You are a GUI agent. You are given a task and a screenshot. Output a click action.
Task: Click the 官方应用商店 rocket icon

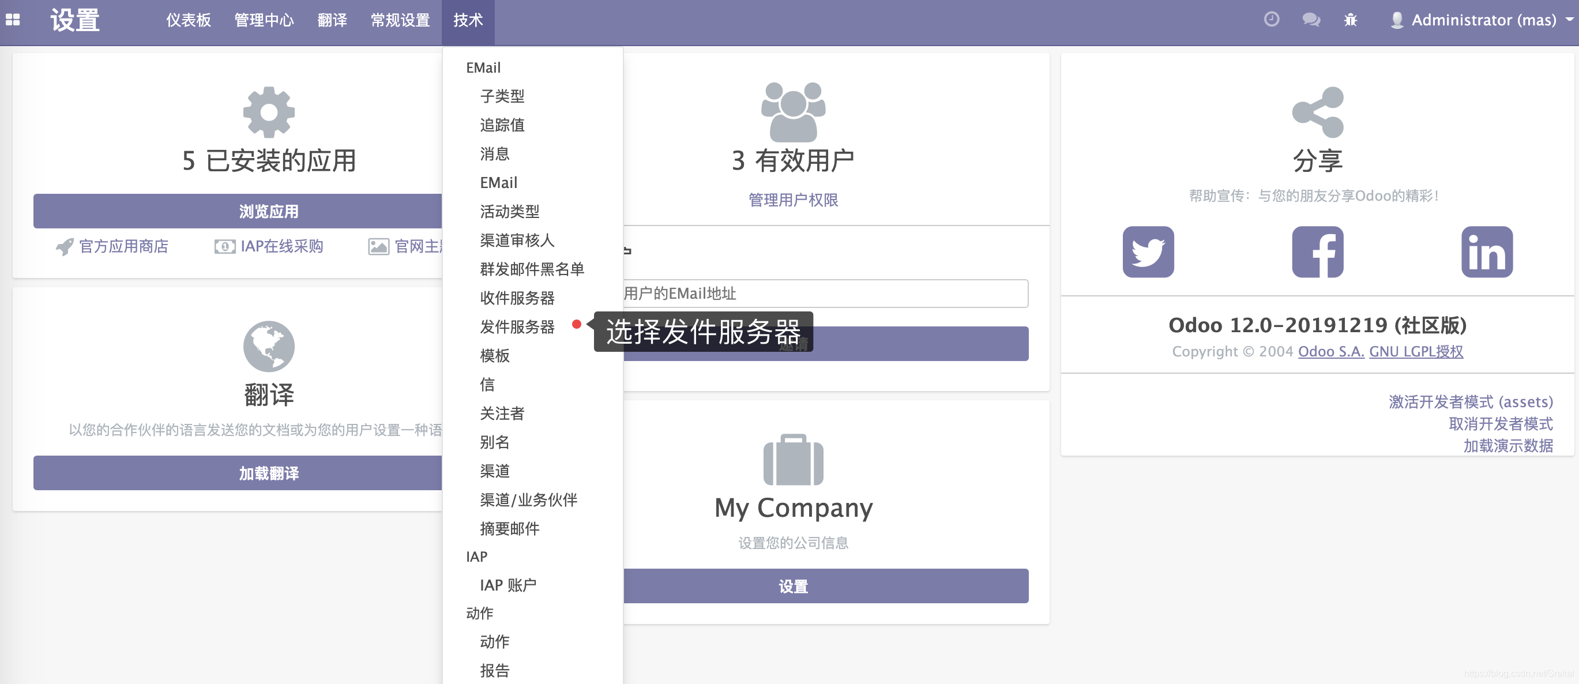(66, 246)
